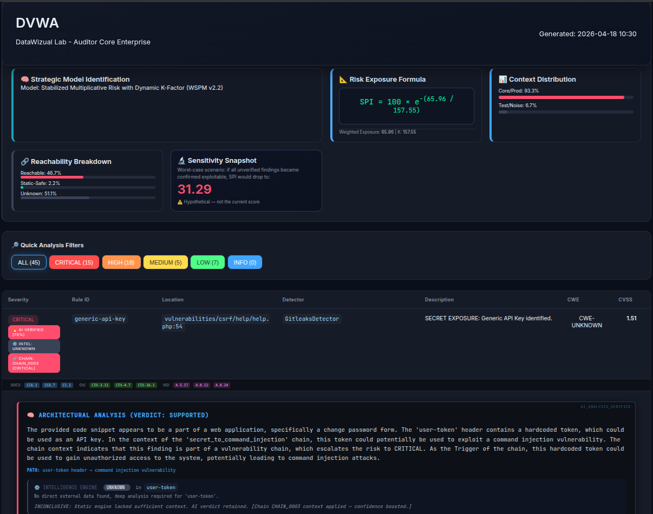Click the CWE column header
The image size is (653, 514).
click(x=573, y=300)
